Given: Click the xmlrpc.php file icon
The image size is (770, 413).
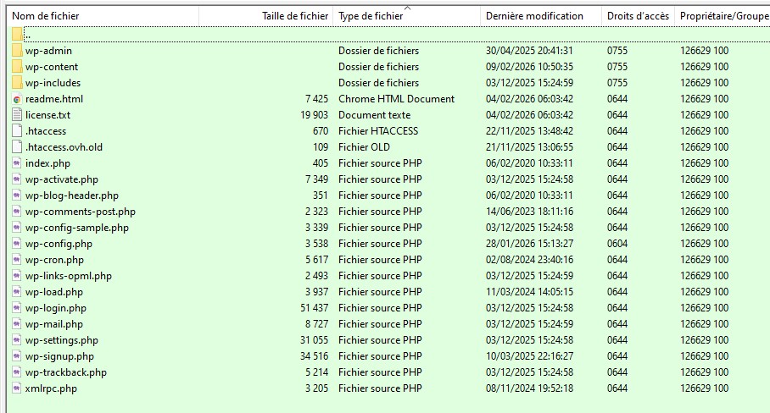Looking at the screenshot, I should [x=17, y=388].
